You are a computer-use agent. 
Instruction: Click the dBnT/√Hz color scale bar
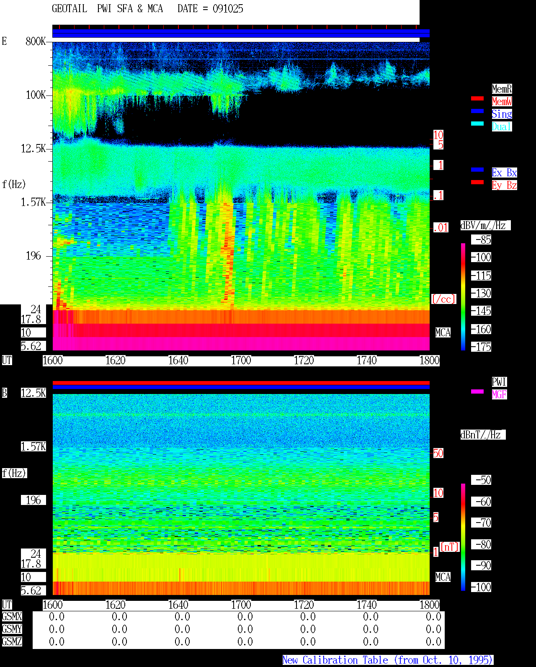click(x=463, y=537)
